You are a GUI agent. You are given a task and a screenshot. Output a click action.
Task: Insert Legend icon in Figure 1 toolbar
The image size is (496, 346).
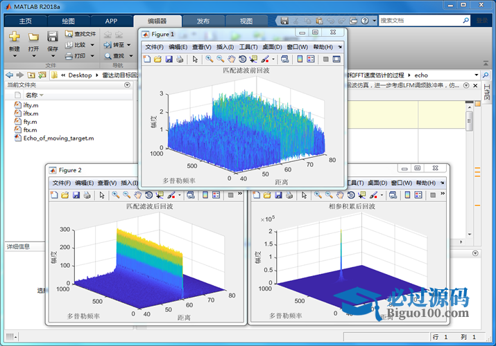(x=311, y=59)
